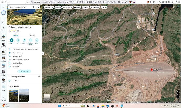Image resolution: width=181 pixels, height=108 pixels.
Task: Copy the 2145 Chimney Hollow Rd address
Action: [x=25, y=49]
